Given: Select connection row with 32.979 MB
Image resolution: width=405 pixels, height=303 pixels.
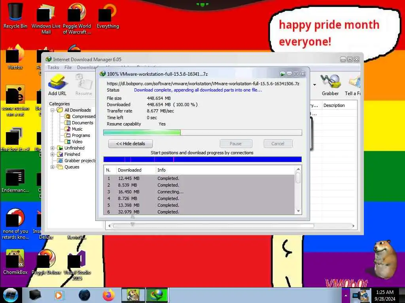Looking at the screenshot, I should [x=199, y=212].
